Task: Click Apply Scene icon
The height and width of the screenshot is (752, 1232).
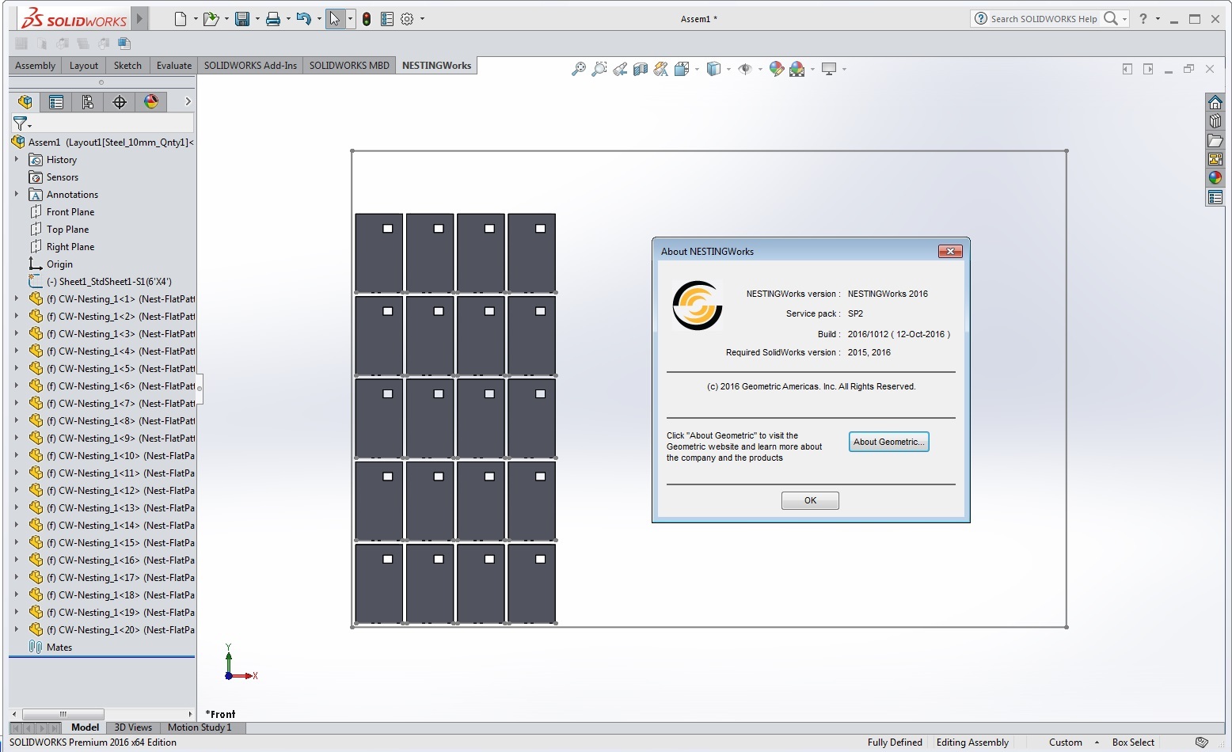Action: point(797,69)
